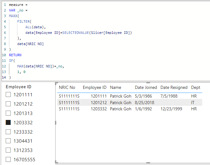Click the left-middle table visual resize handle
210x165 pixels.
tap(56, 123)
